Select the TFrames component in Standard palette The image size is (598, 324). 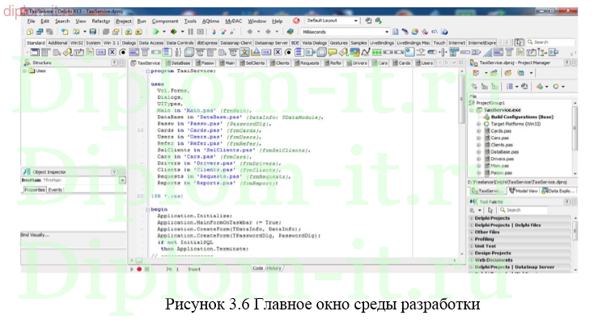(x=35, y=53)
